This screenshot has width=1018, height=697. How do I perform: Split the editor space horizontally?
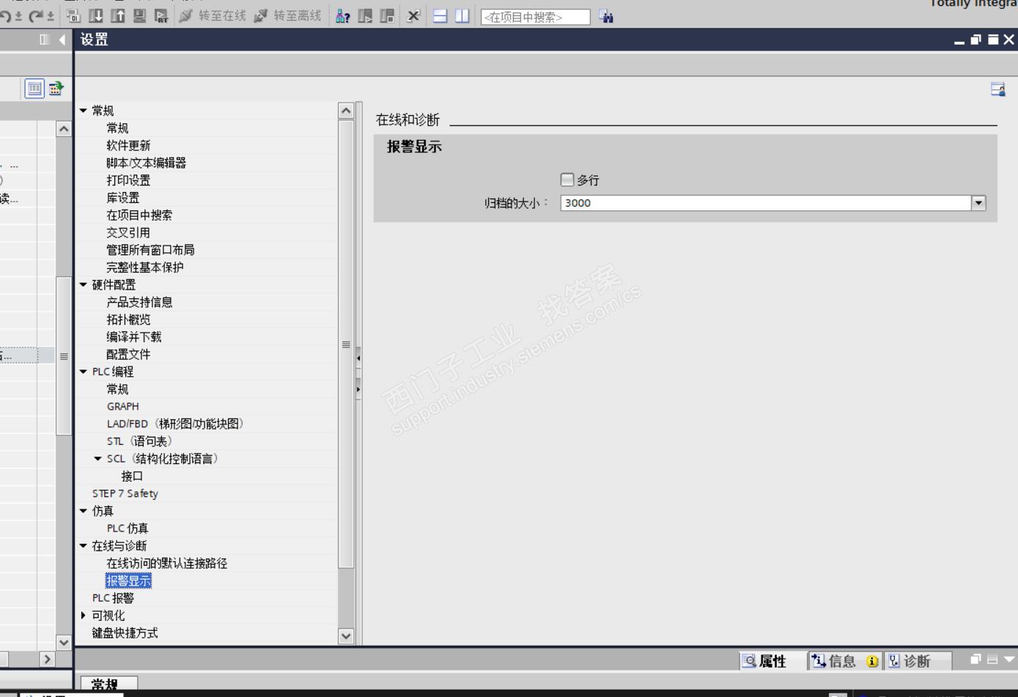coord(440,15)
